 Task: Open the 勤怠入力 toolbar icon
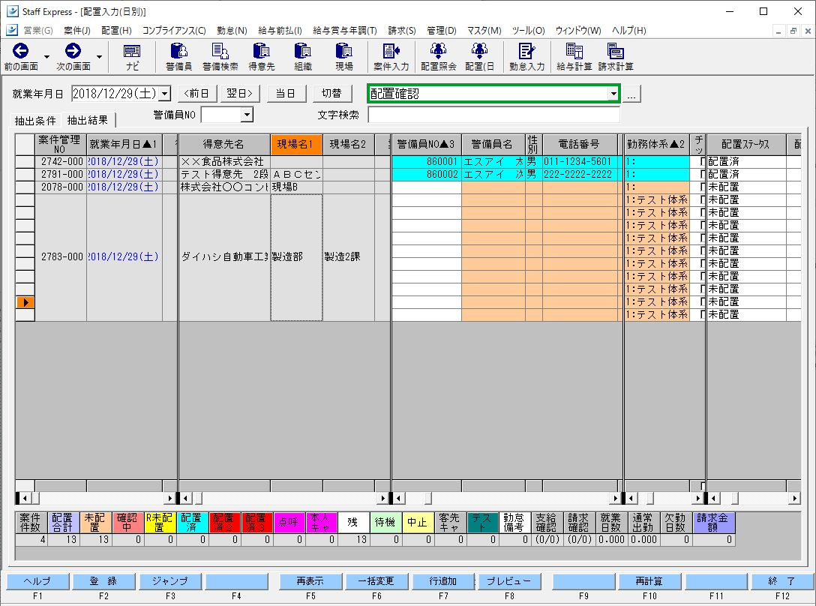(x=526, y=57)
